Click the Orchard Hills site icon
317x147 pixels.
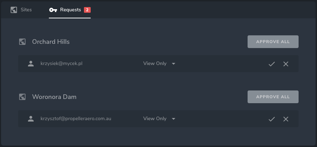click(x=22, y=42)
